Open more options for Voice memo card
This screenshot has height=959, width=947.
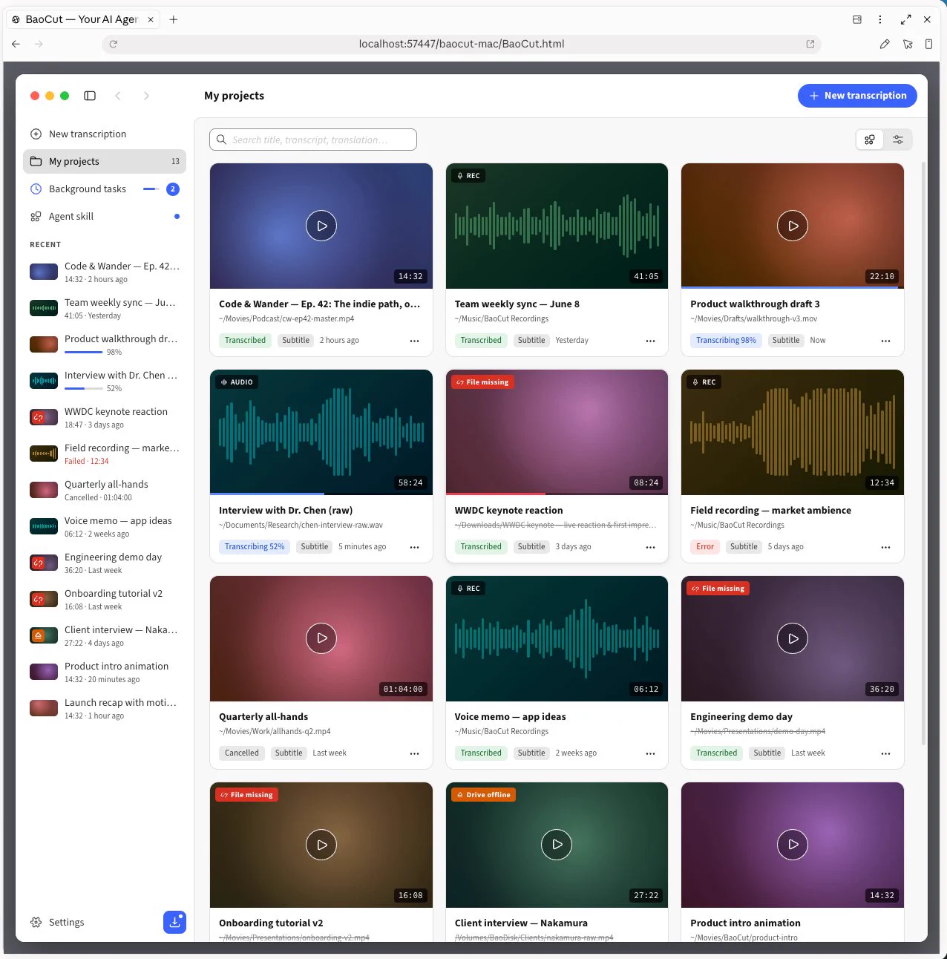[650, 753]
